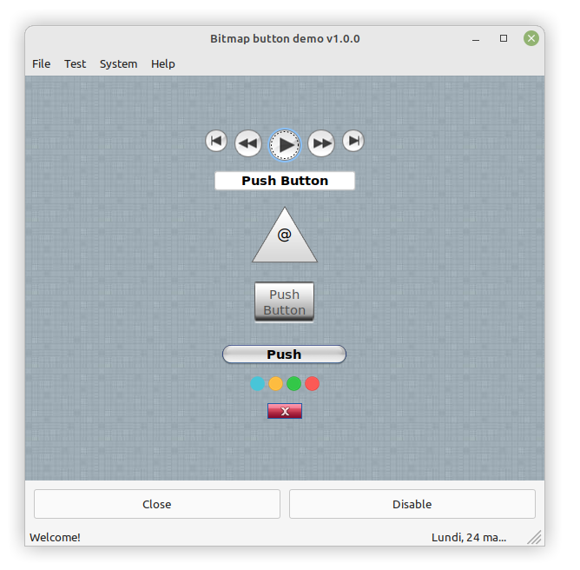The width and height of the screenshot is (580, 570).
Task: Open the Help menu
Action: (x=165, y=65)
